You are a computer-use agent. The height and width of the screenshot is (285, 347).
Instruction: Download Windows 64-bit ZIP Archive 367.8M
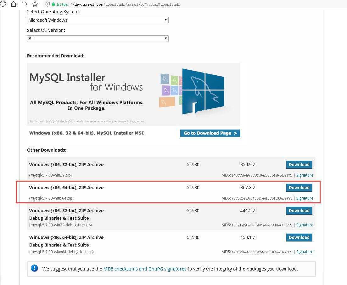click(x=299, y=188)
